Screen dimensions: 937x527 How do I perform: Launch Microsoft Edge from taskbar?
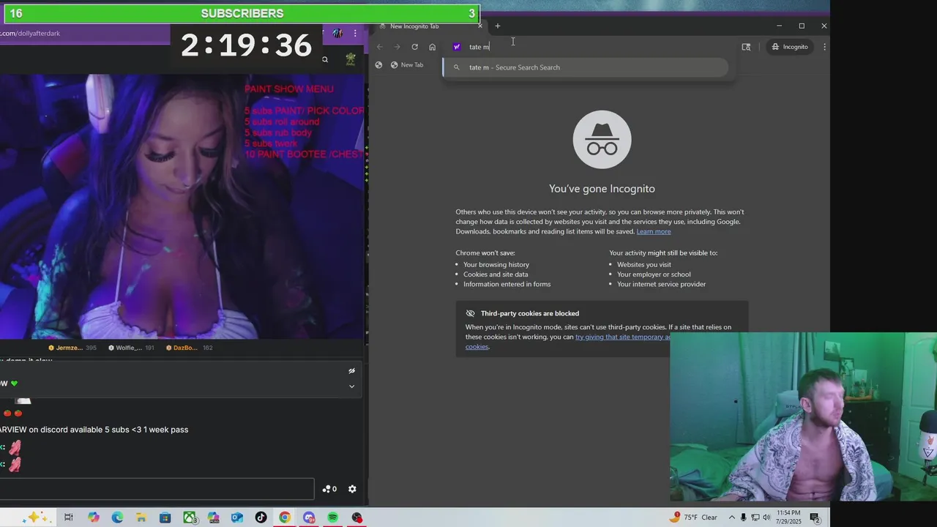[117, 517]
